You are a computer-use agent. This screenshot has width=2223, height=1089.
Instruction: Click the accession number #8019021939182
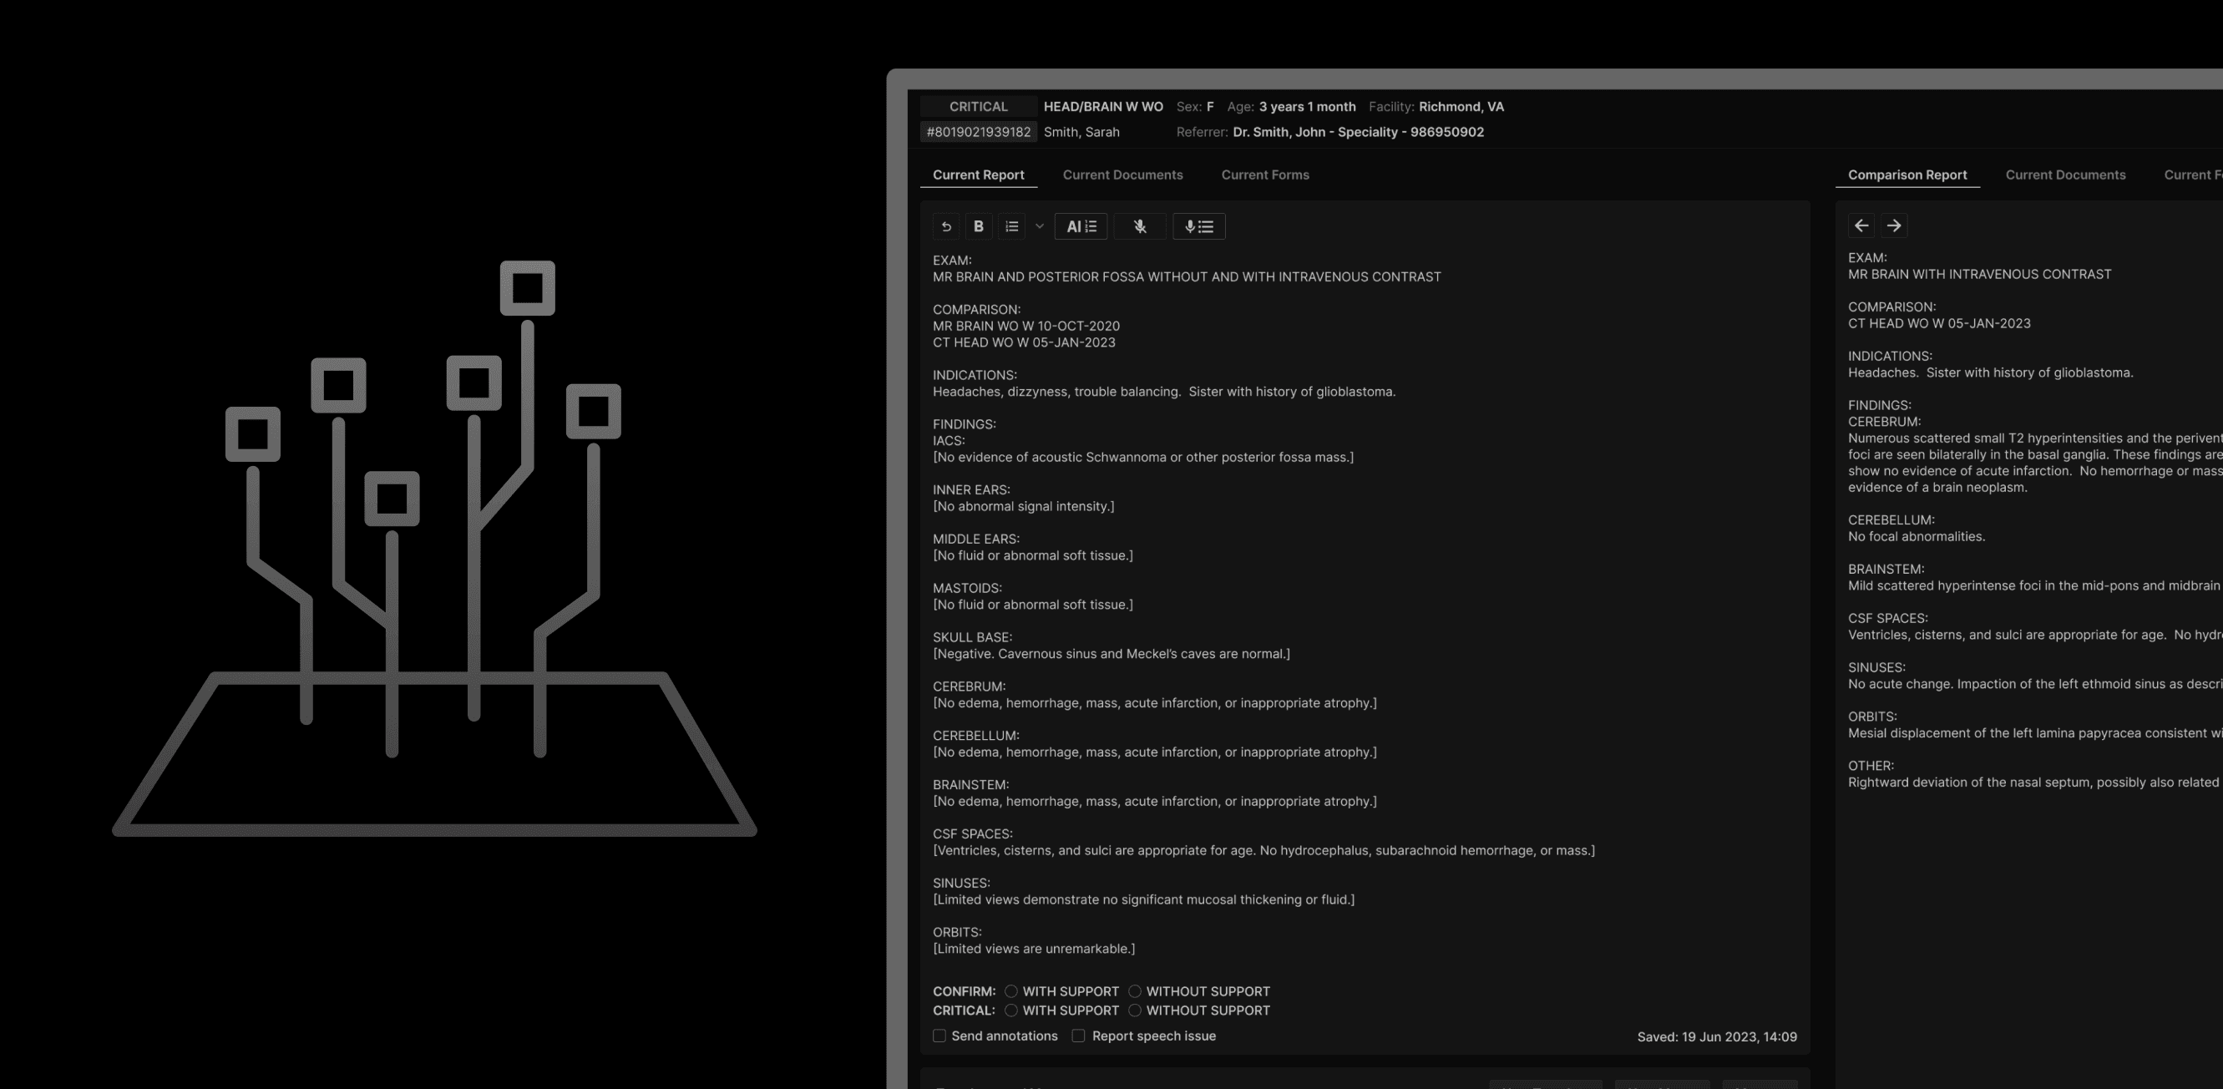pos(978,132)
